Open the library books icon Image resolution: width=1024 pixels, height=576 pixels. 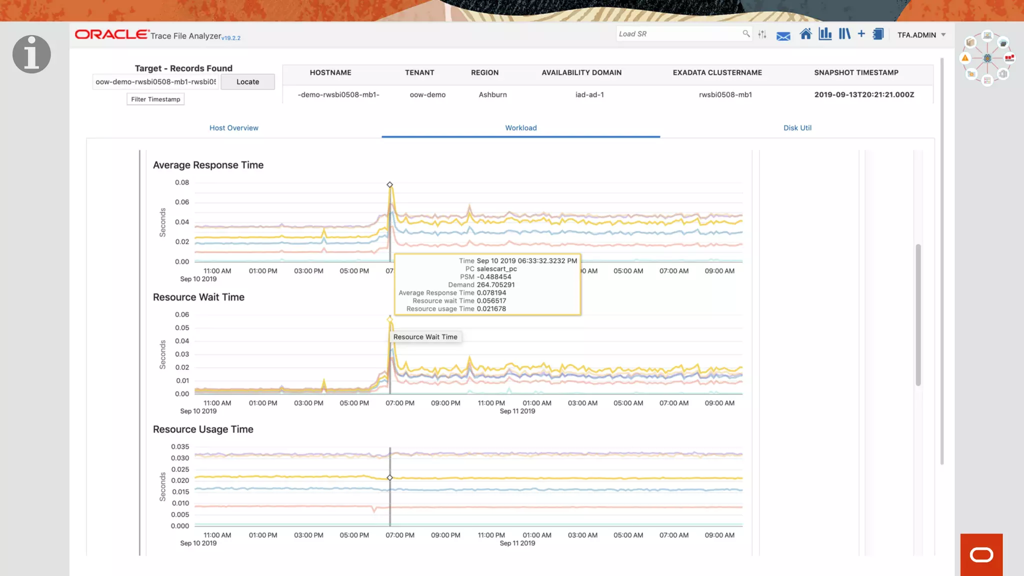(844, 34)
